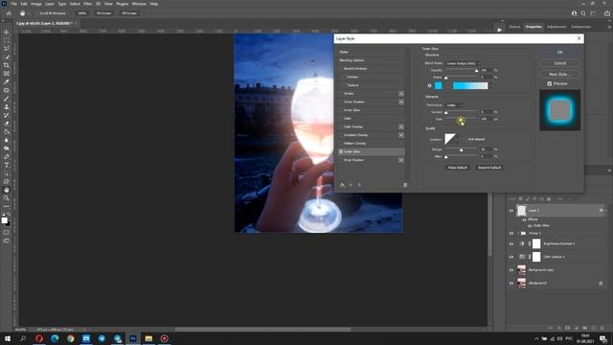This screenshot has height=345, width=613.
Task: Toggle Outer Glow effect visibility in Layers
Action: tap(530, 226)
